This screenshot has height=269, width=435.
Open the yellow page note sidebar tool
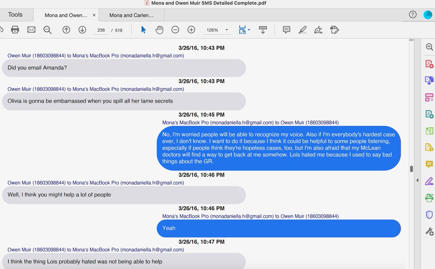pyautogui.click(x=429, y=148)
